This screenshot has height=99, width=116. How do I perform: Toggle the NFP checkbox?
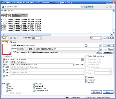4,76
